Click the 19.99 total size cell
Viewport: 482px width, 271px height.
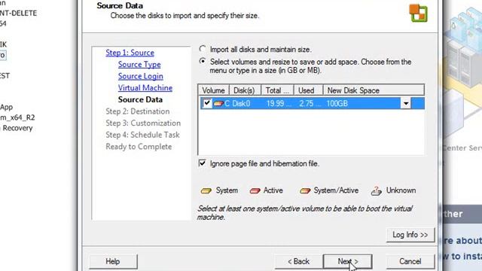pos(279,104)
